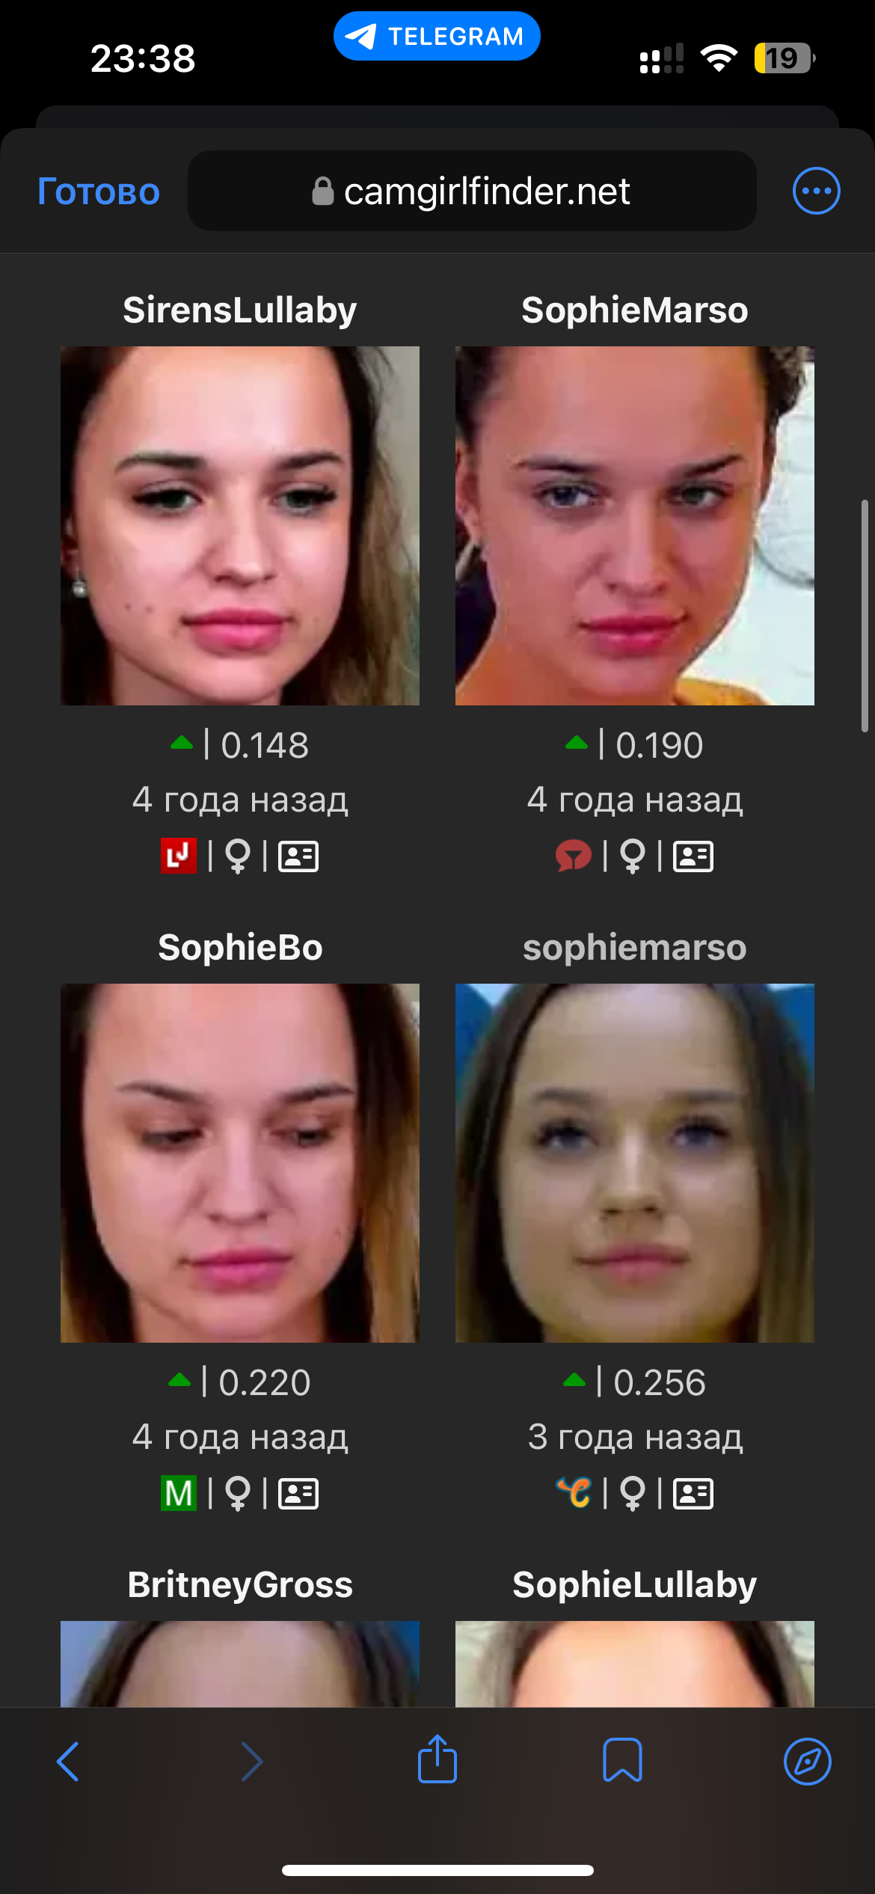Image resolution: width=875 pixels, height=1894 pixels.
Task: Open page in Safari via compass icon
Action: pyautogui.click(x=808, y=1761)
